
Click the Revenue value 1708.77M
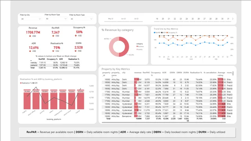[x=33, y=32]
